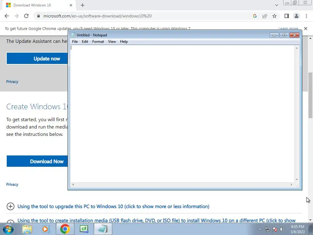Screen dimensions: 313x235
Task: Show hidden system tray icons
Action: (x=260, y=229)
